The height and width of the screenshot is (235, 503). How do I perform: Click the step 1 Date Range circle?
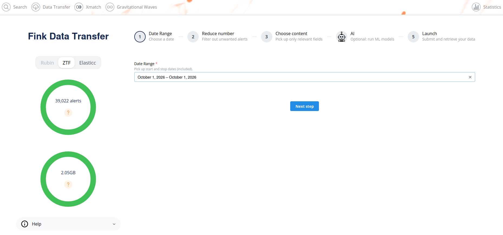(140, 37)
